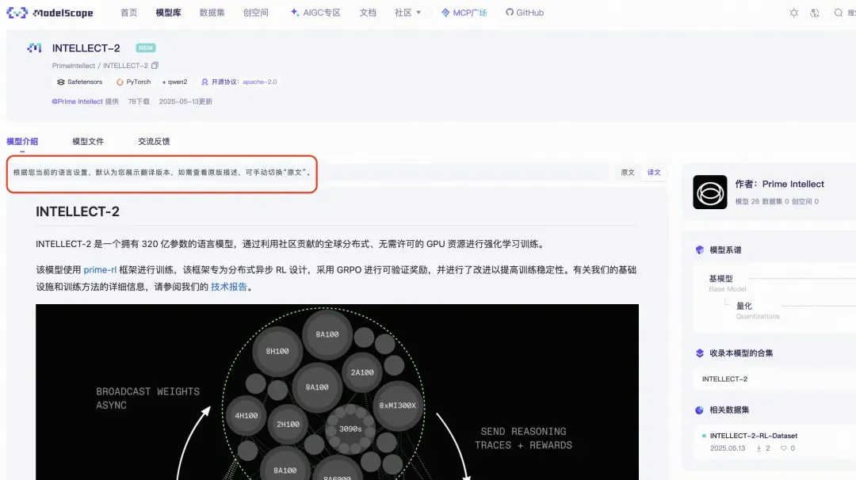The height and width of the screenshot is (480, 856).
Task: Click the search magnifier icon
Action: (x=838, y=13)
